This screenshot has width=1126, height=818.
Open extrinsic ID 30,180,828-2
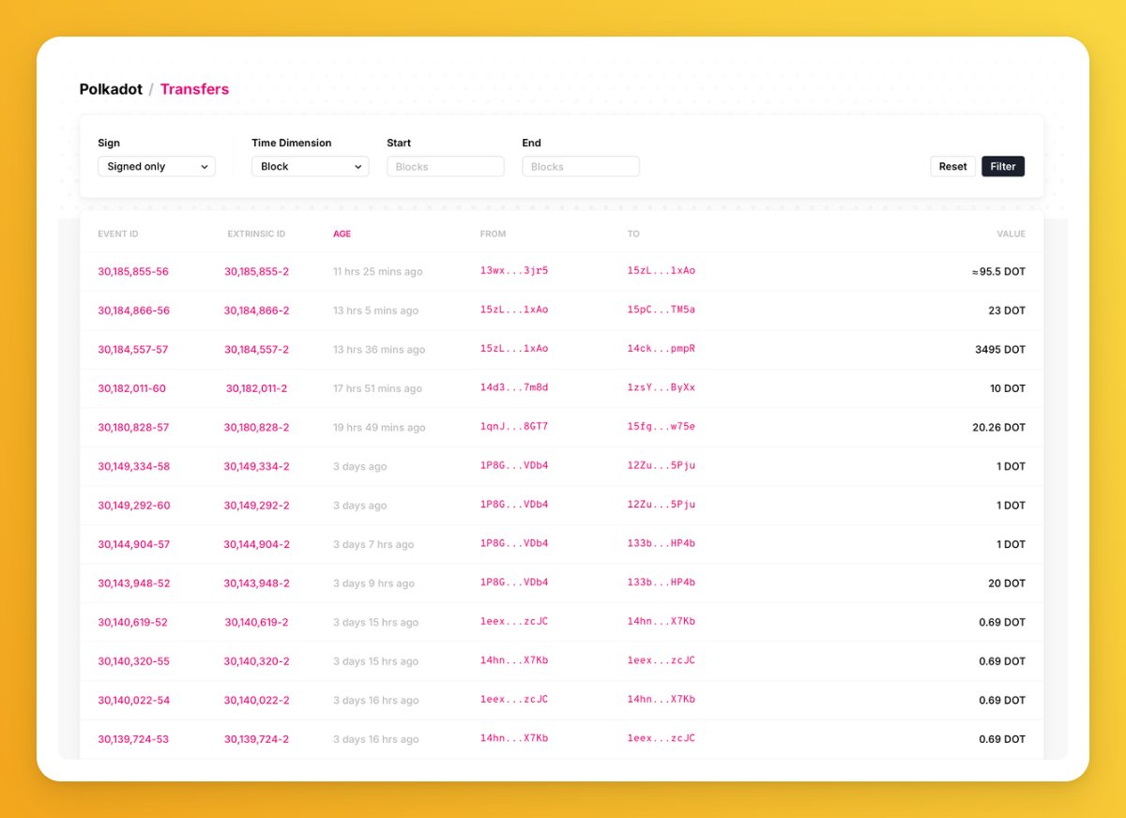(256, 428)
